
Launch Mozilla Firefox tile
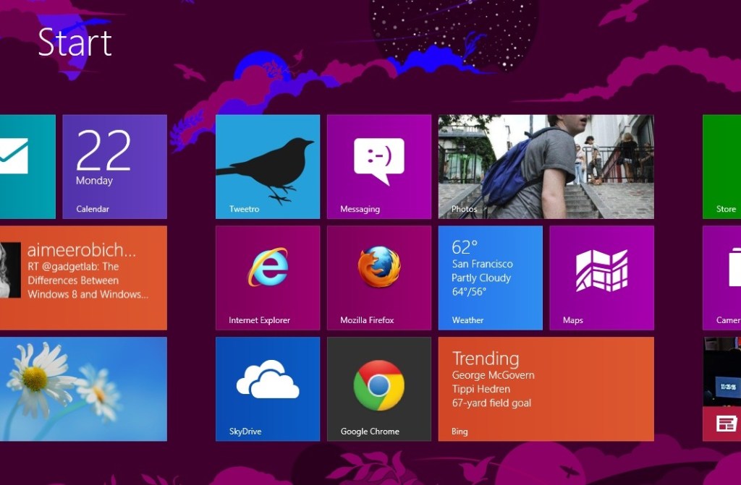(379, 278)
